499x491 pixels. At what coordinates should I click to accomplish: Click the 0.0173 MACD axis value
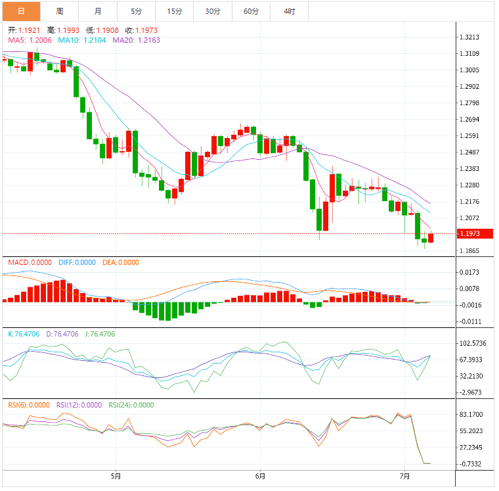pyautogui.click(x=469, y=272)
